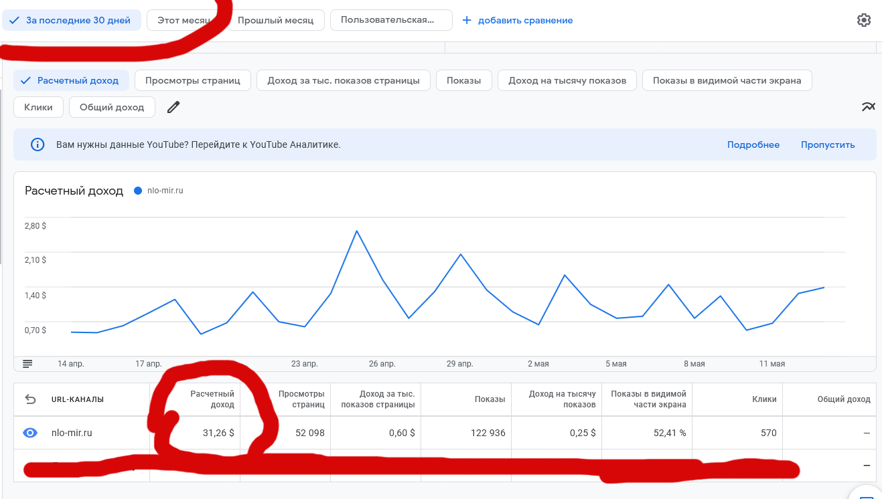The image size is (882, 499).
Task: Click the '8 мая' date on the chart axis
Action: point(694,364)
